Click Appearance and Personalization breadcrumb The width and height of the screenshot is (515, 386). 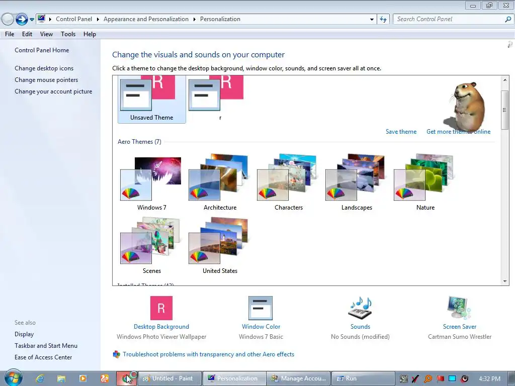[x=146, y=19]
